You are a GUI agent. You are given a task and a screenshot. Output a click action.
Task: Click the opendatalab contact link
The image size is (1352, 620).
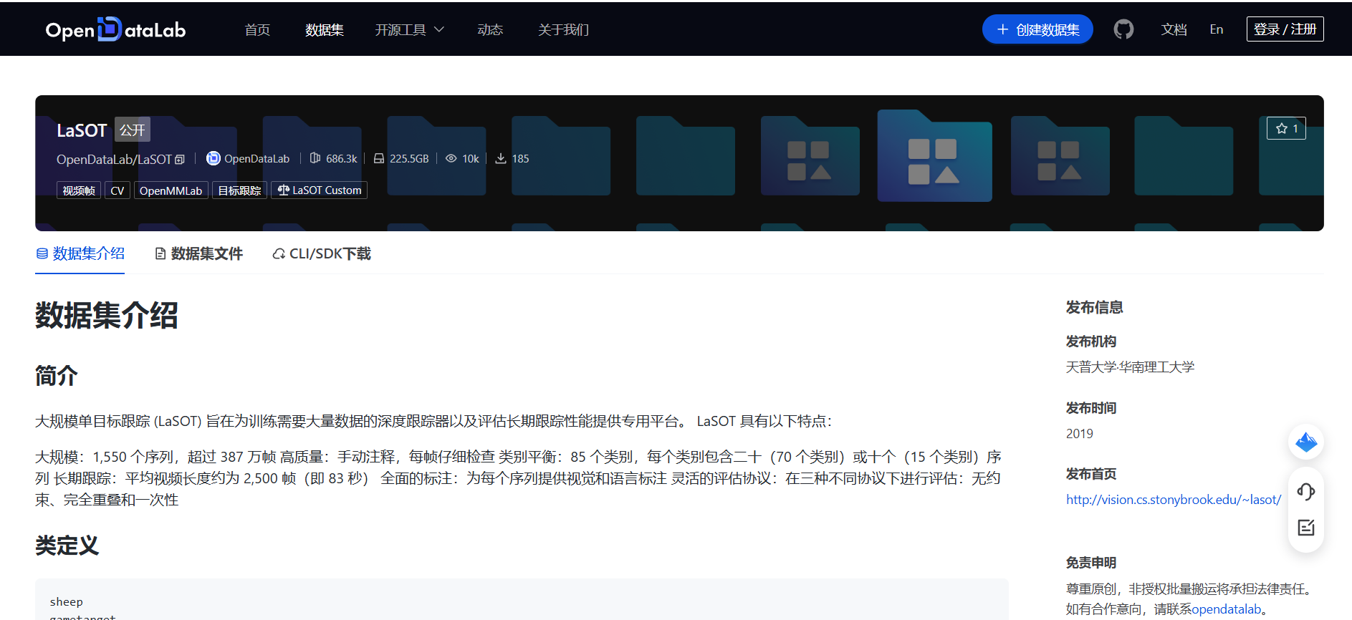1226,609
